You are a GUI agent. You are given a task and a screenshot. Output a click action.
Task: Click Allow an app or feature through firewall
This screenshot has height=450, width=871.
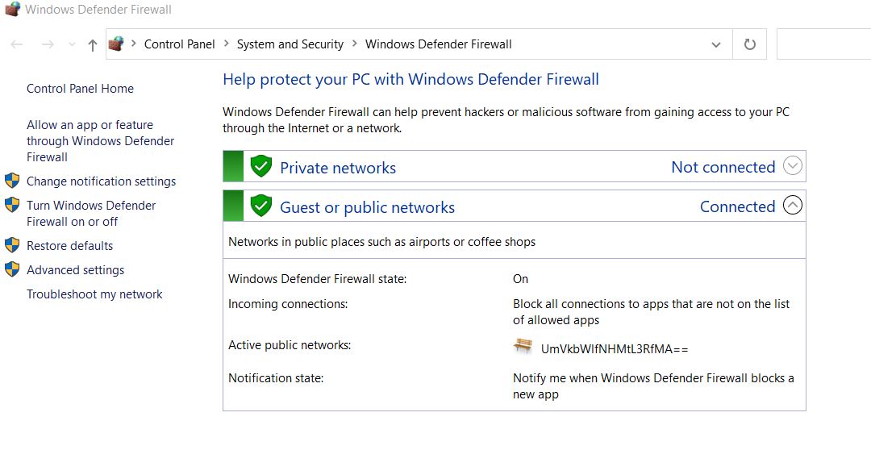[x=101, y=140]
